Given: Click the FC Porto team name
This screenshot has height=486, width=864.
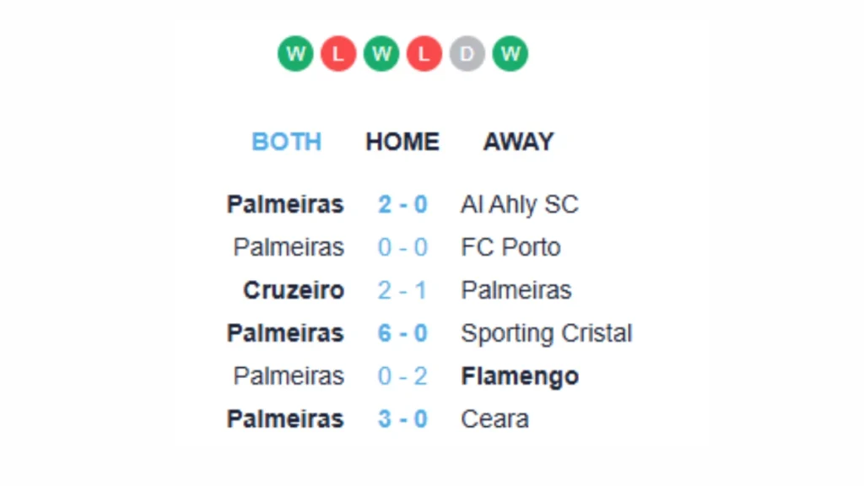Looking at the screenshot, I should tap(510, 247).
